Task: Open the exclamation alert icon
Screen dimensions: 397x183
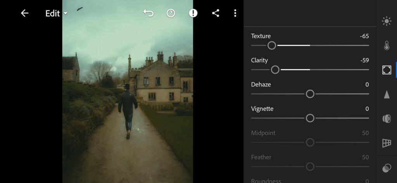Action: (x=193, y=13)
